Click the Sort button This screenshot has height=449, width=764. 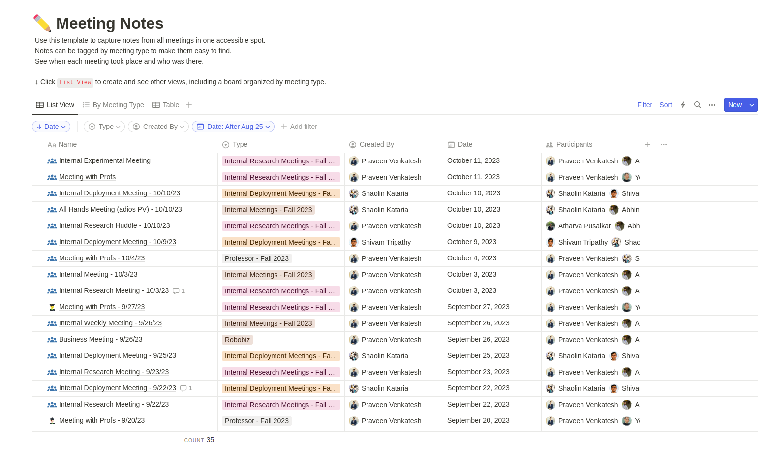pyautogui.click(x=665, y=105)
